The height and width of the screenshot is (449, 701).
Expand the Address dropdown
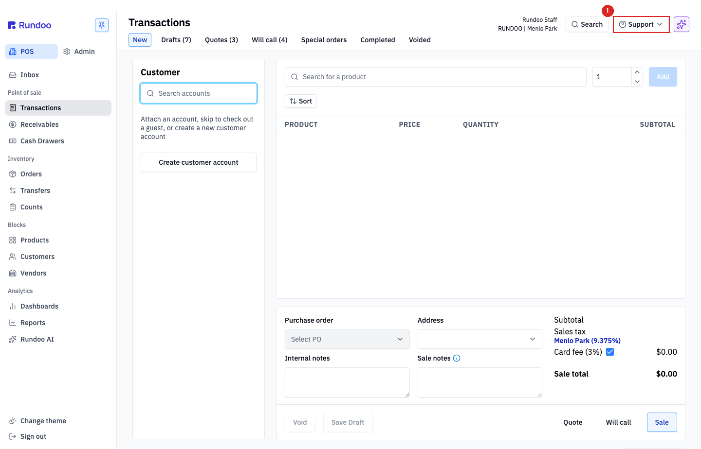click(x=480, y=339)
